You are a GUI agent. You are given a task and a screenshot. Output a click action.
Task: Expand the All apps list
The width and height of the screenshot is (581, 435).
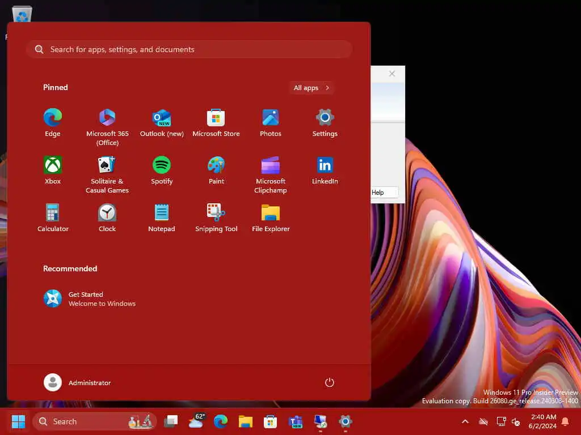pyautogui.click(x=311, y=88)
